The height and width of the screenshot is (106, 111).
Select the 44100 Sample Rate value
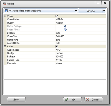(59, 60)
